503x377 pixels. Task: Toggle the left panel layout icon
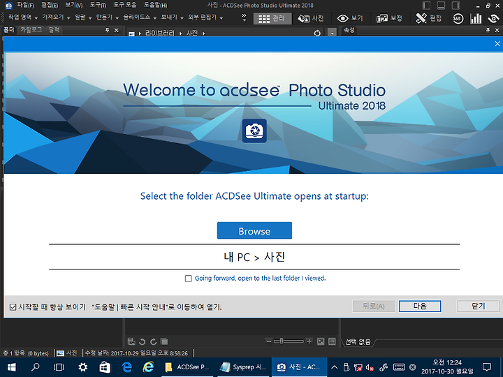pyautogui.click(x=426, y=6)
